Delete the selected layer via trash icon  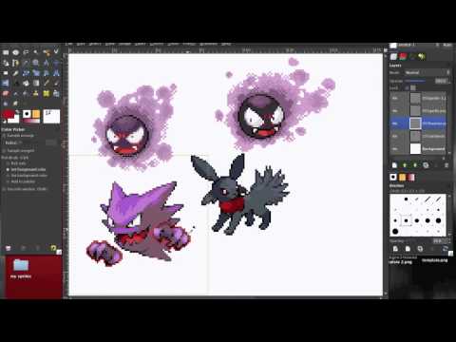(x=446, y=165)
